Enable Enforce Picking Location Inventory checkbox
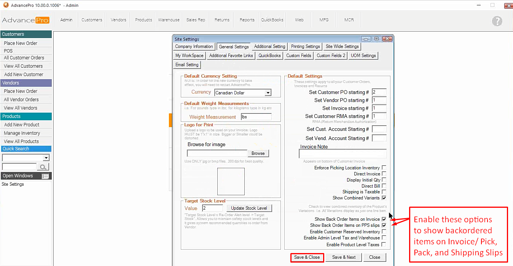513x266 pixels. (384, 168)
